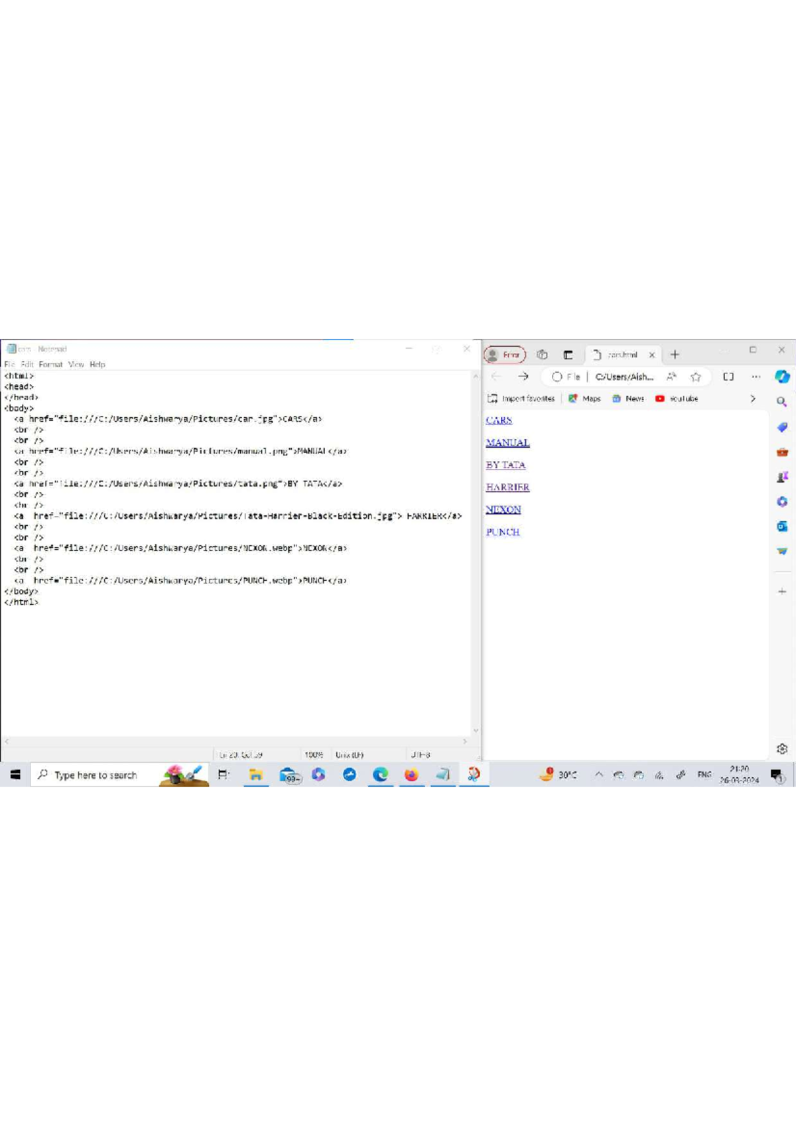Click Notepad horizontal scrollbar right arrow
The width and height of the screenshot is (796, 1126).
[465, 741]
